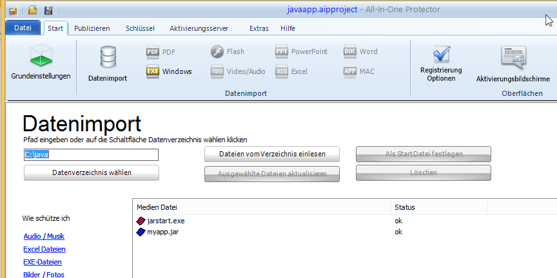Switch to the Publizieren tab

(92, 28)
